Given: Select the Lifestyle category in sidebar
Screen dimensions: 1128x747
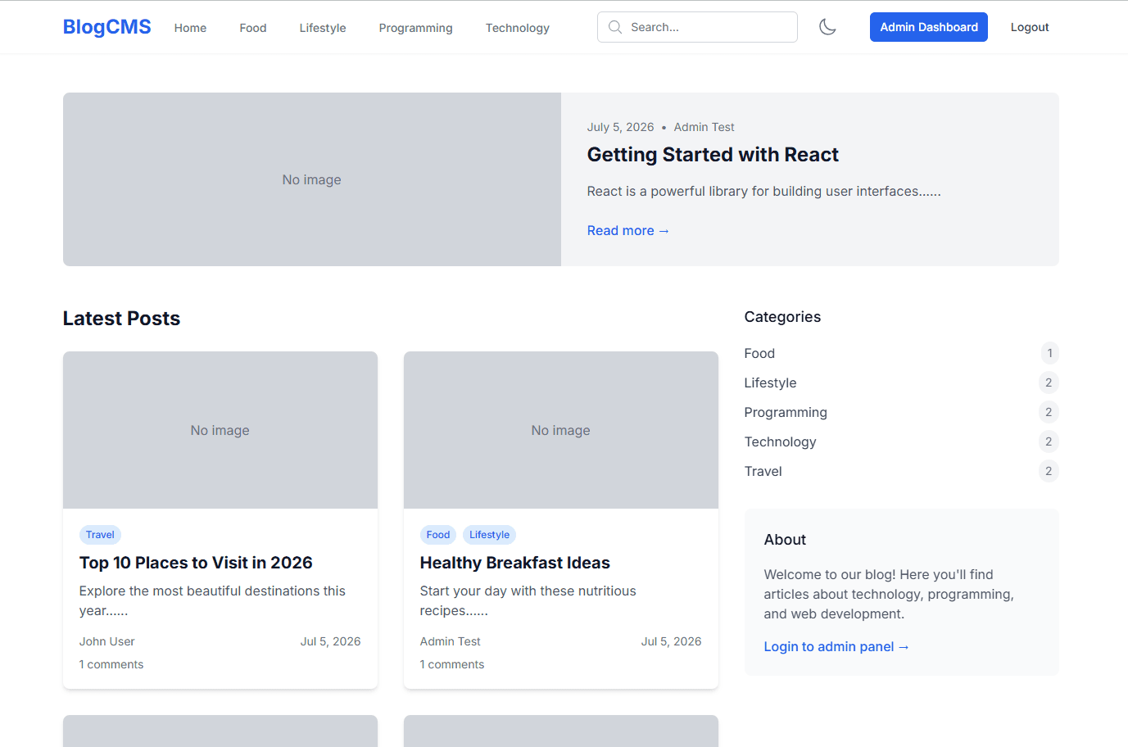Looking at the screenshot, I should pos(770,383).
